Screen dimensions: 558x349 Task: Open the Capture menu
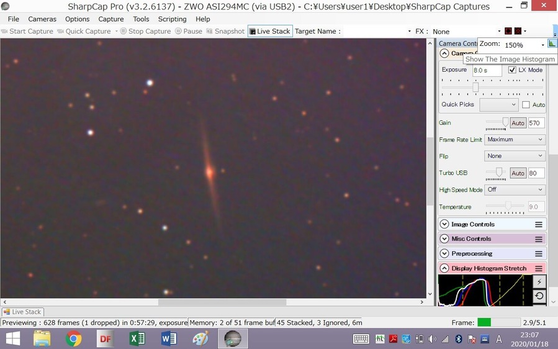(111, 19)
